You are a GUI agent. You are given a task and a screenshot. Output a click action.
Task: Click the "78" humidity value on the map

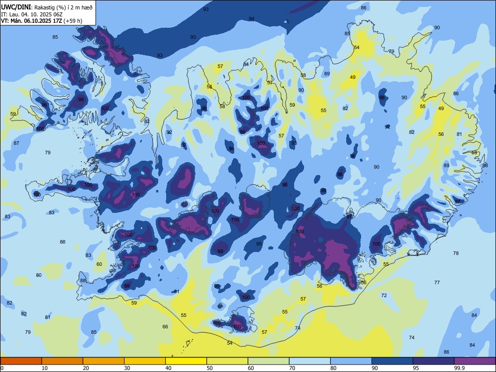pyautogui.click(x=456, y=253)
